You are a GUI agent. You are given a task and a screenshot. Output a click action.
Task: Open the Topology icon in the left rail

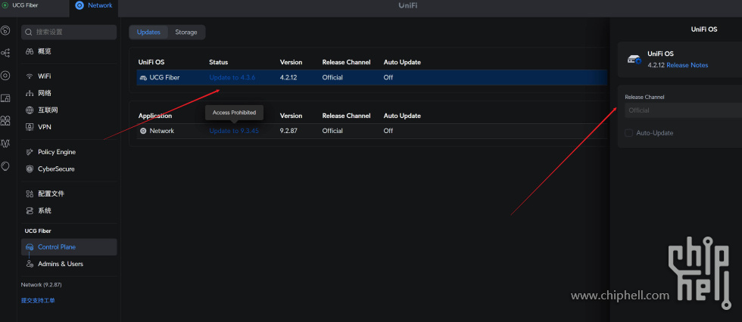[5, 53]
